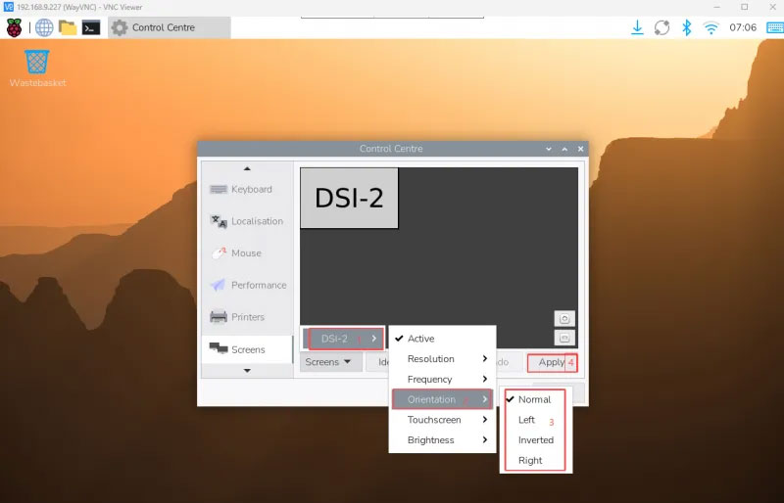The width and height of the screenshot is (784, 503).
Task: Launch the terminal from the taskbar
Action: 91,27
